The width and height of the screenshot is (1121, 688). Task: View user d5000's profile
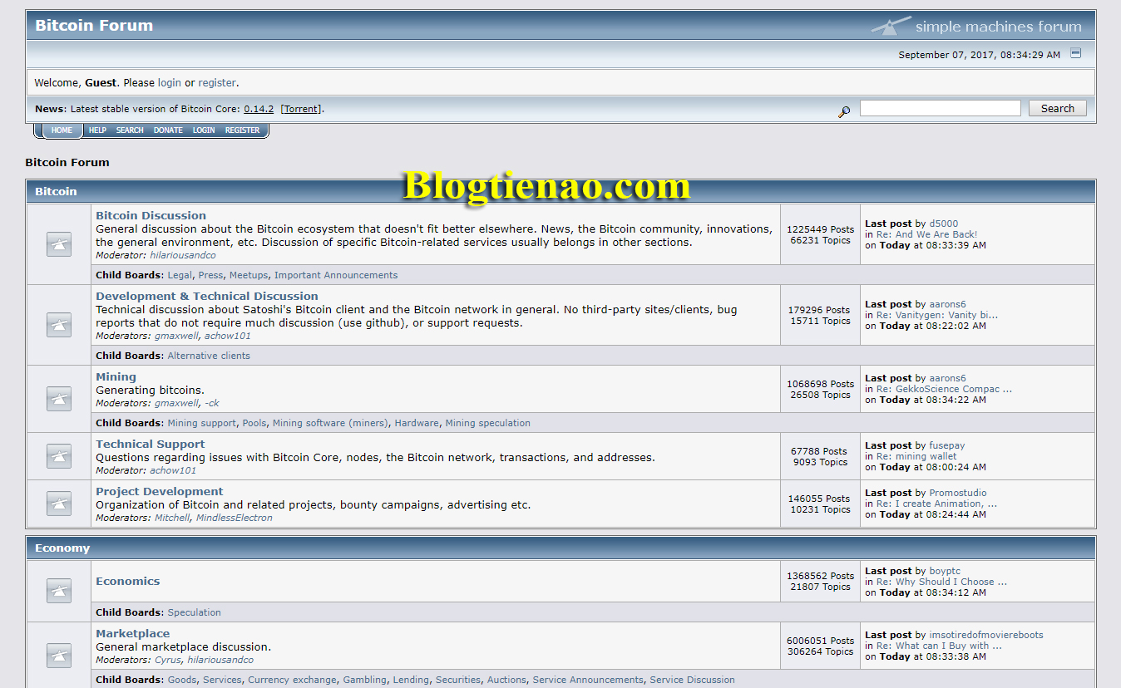pyautogui.click(x=944, y=224)
